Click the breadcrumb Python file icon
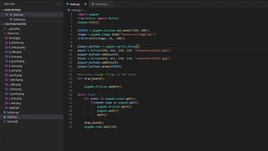This screenshot has height=151, width=268. (x=69, y=10)
